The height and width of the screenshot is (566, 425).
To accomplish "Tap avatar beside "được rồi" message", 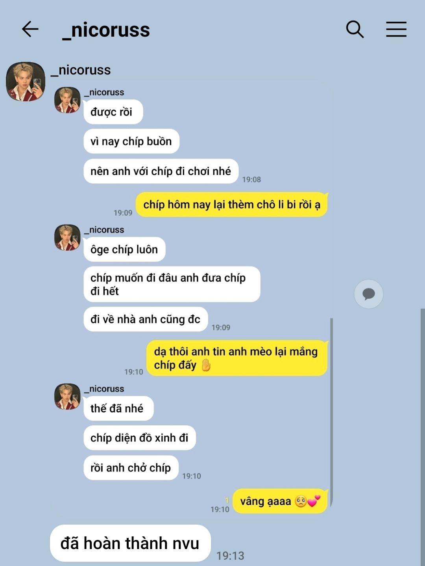I will click(67, 100).
